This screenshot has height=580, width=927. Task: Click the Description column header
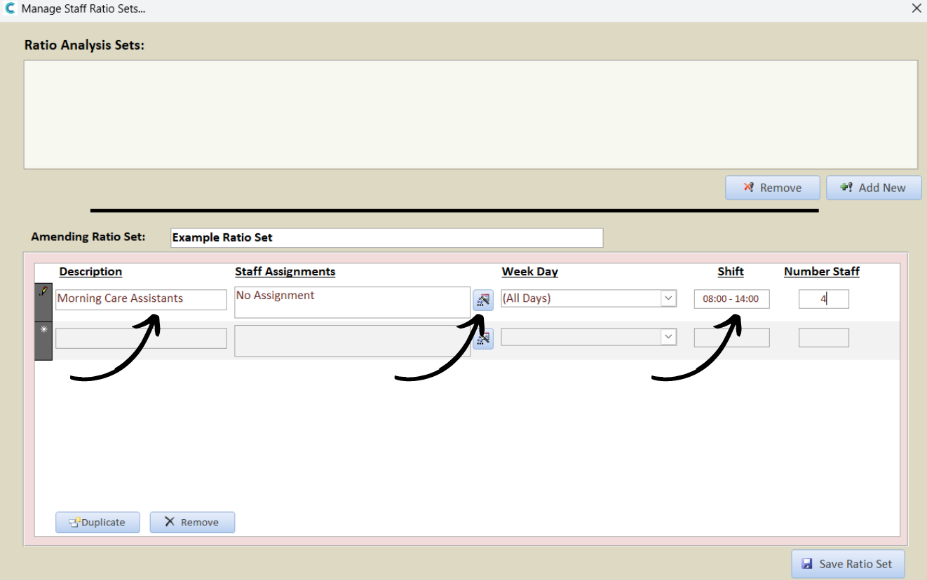coord(90,272)
